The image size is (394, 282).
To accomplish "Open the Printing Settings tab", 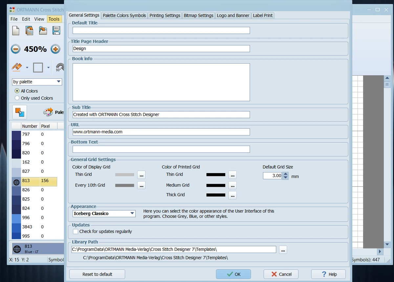I will (165, 15).
